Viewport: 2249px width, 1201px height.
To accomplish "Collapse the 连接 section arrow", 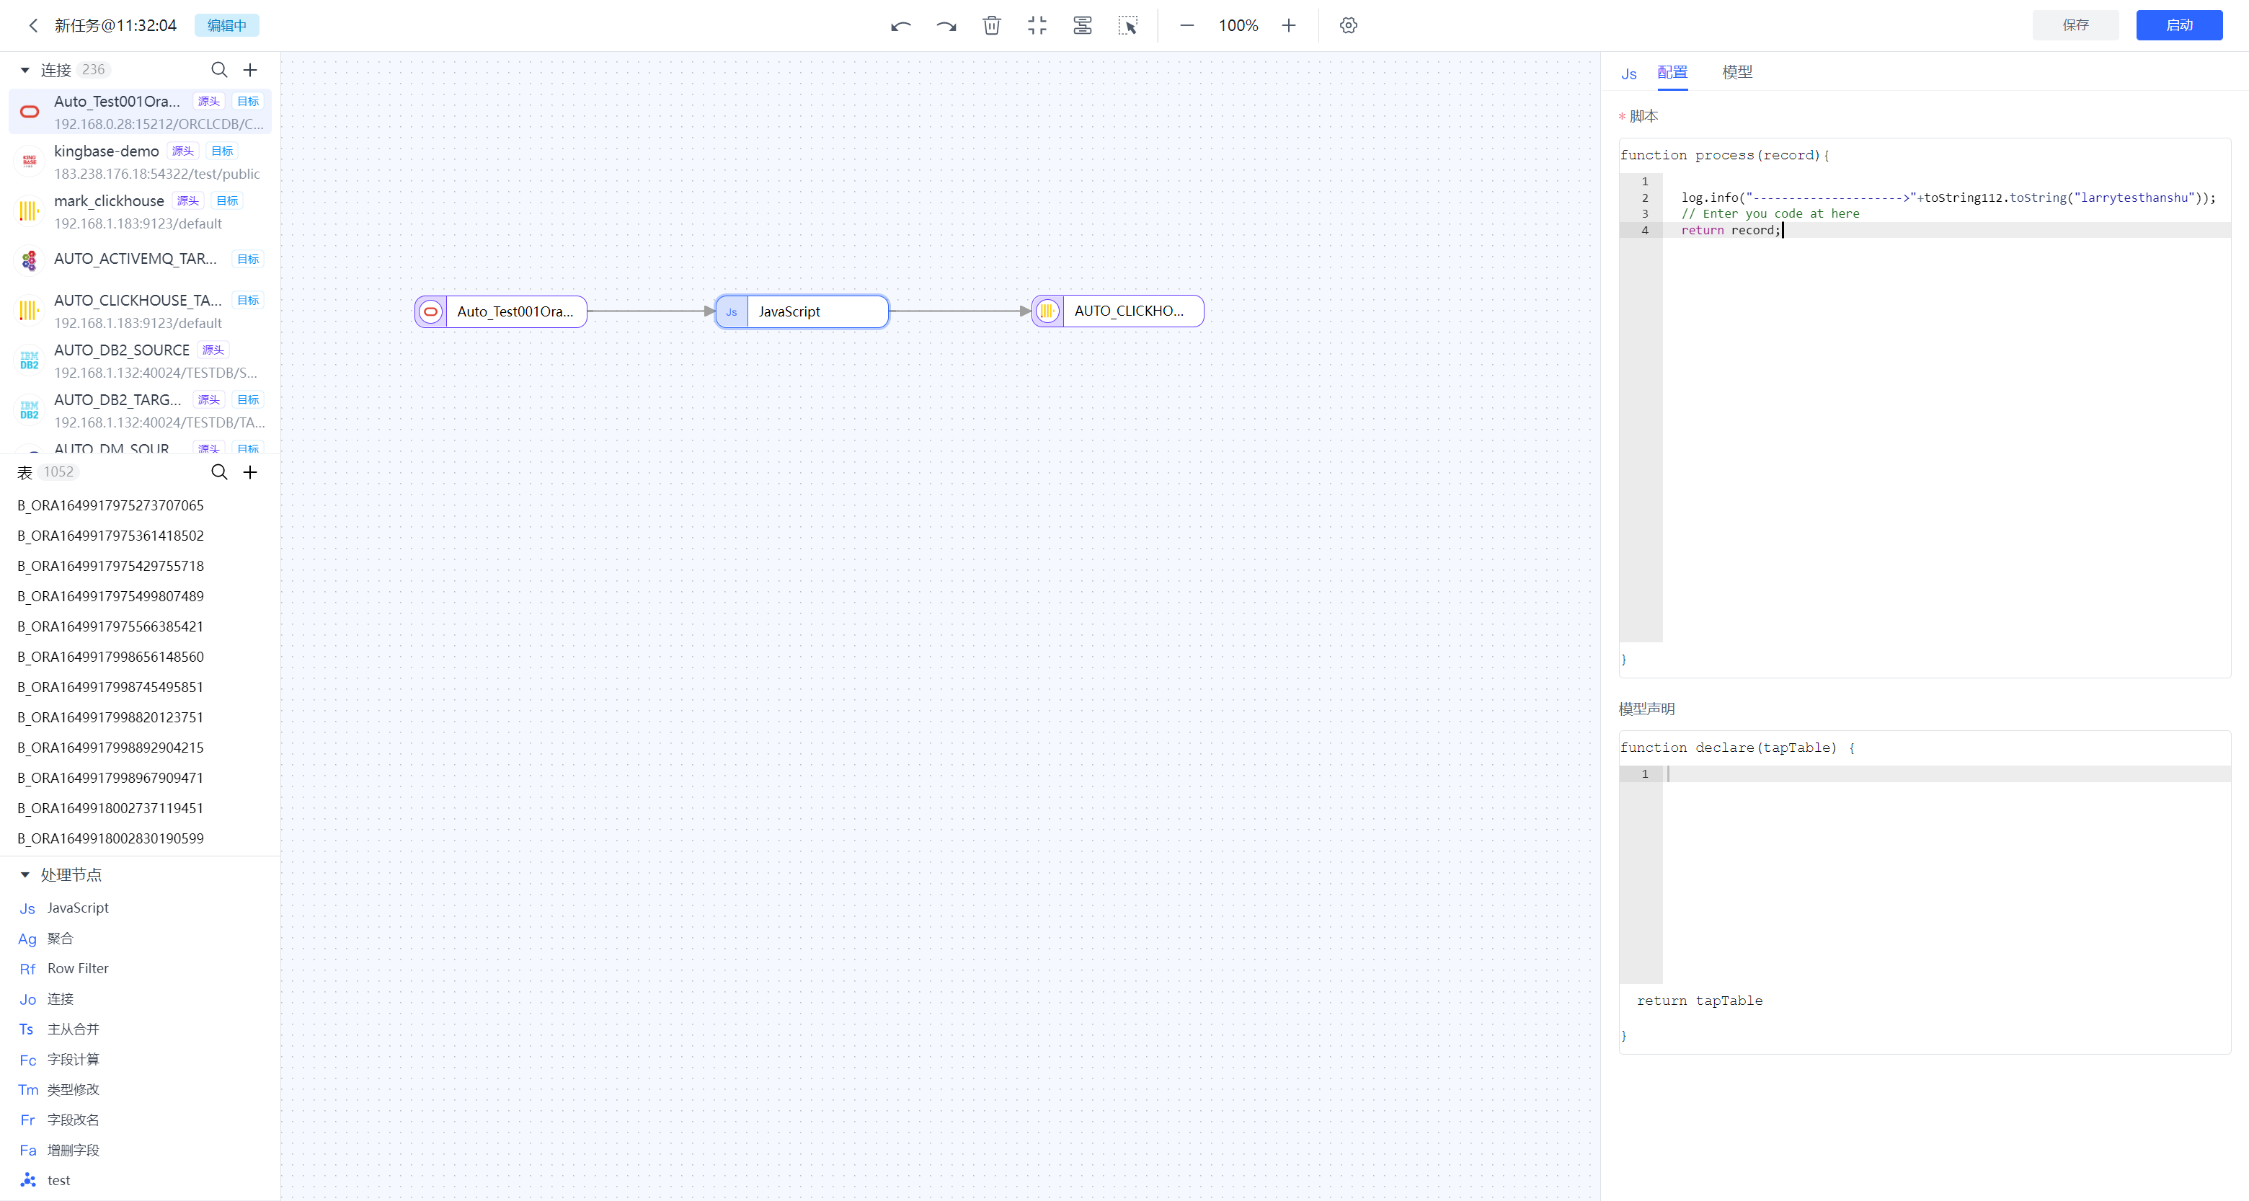I will (25, 70).
